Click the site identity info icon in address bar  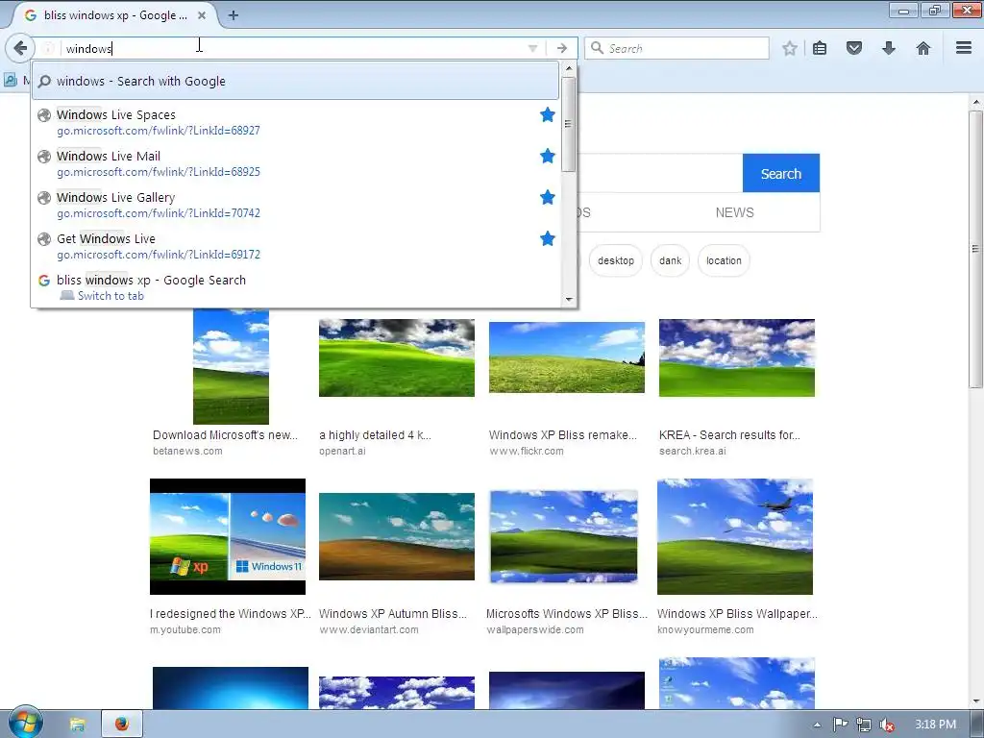click(x=48, y=48)
